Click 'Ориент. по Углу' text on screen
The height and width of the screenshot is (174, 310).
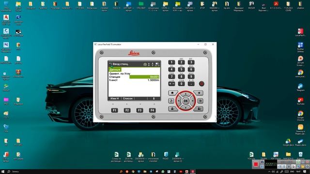[x=120, y=73]
